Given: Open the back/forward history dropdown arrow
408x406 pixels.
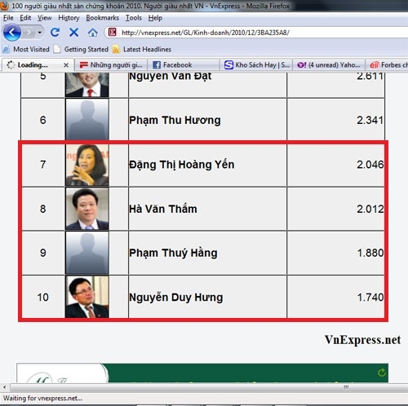Looking at the screenshot, I should pyautogui.click(x=40, y=33).
